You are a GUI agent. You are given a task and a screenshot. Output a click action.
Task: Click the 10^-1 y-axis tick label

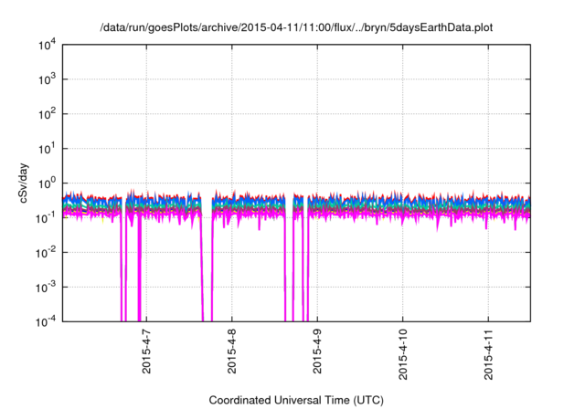tap(47, 218)
